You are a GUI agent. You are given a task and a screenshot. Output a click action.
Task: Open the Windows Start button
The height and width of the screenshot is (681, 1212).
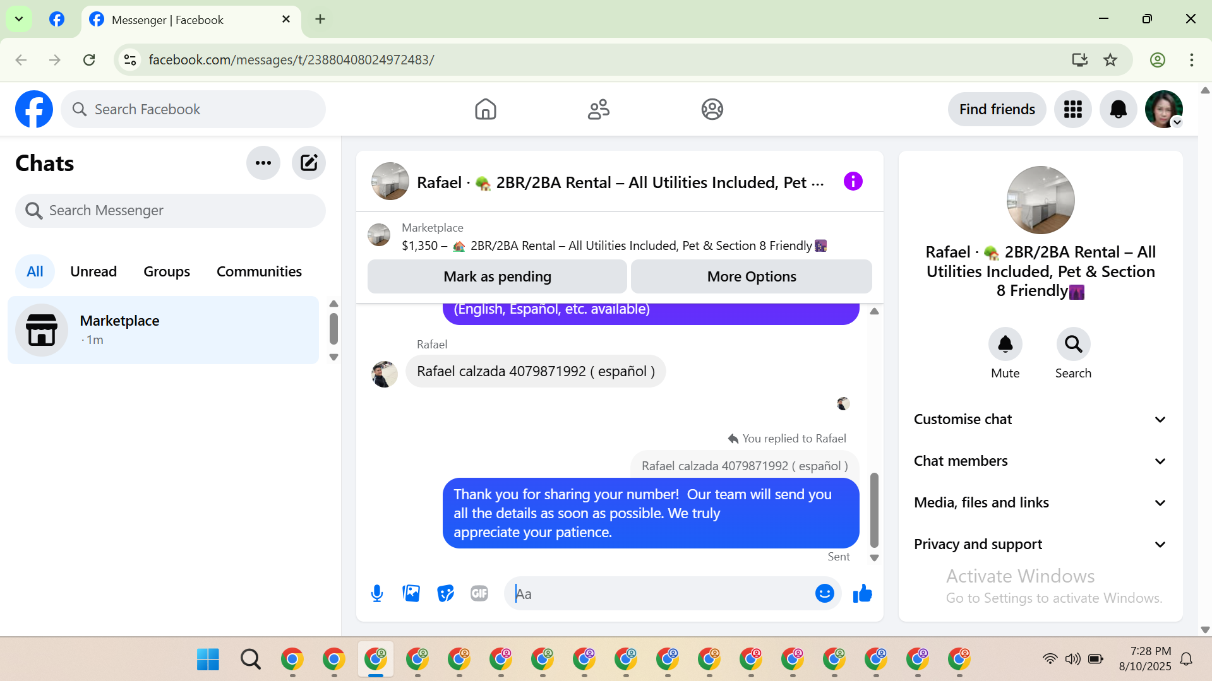(208, 659)
